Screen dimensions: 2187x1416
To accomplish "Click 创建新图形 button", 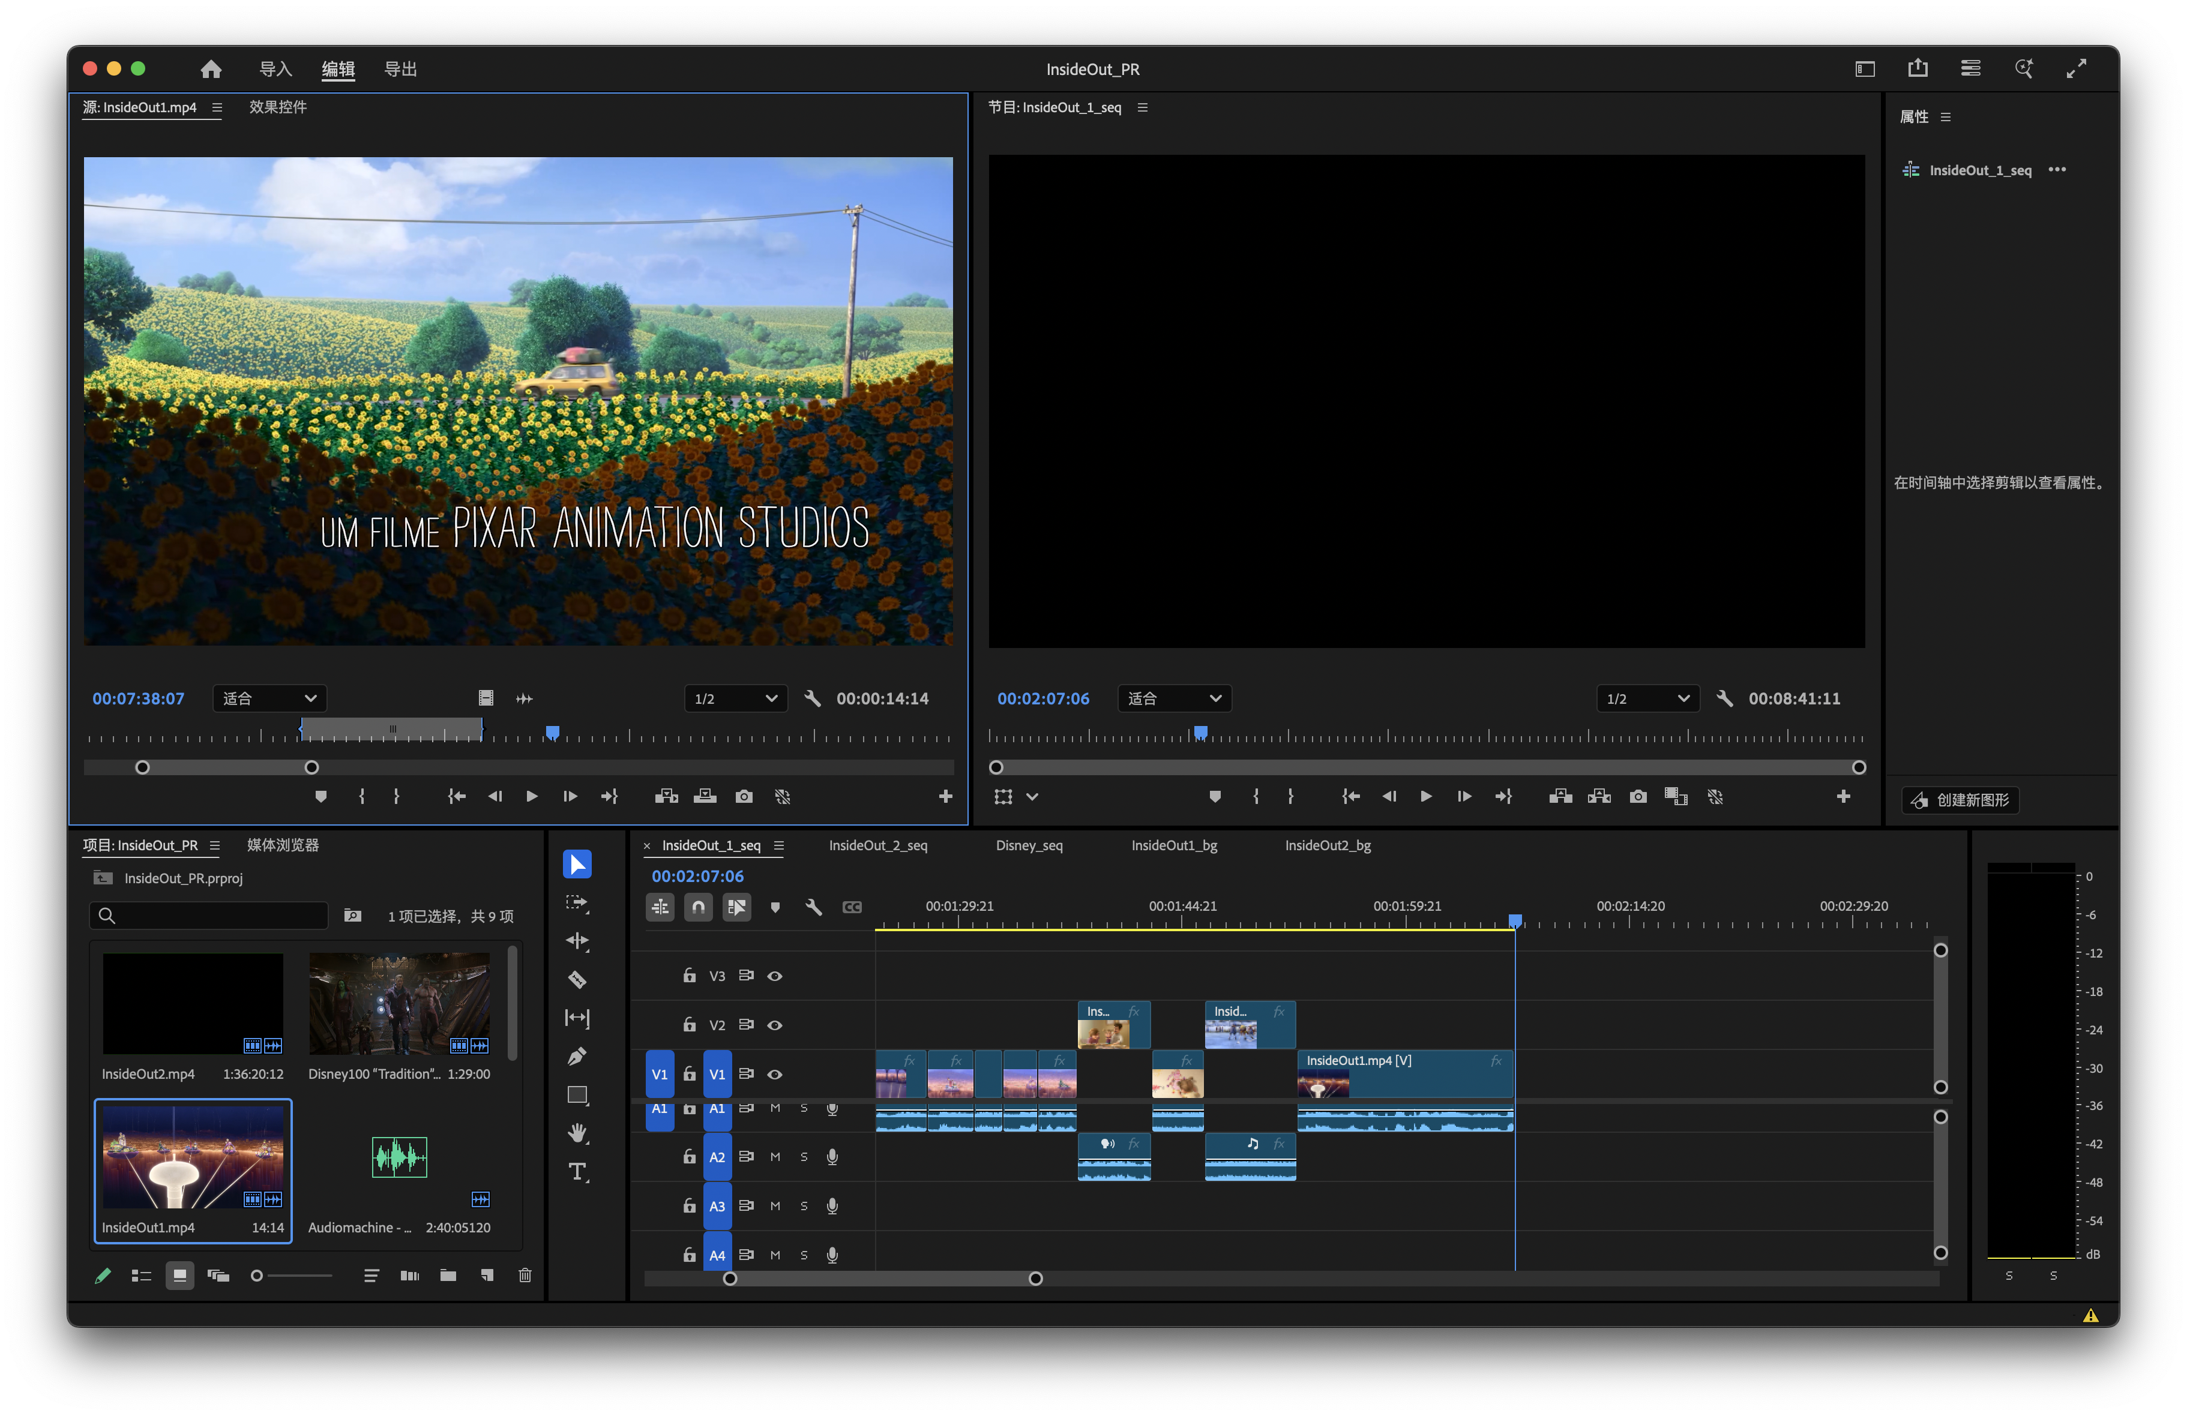I will 1960,800.
